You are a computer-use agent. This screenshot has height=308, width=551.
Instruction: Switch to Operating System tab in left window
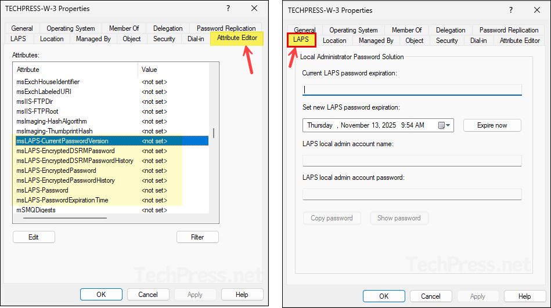tap(71, 28)
